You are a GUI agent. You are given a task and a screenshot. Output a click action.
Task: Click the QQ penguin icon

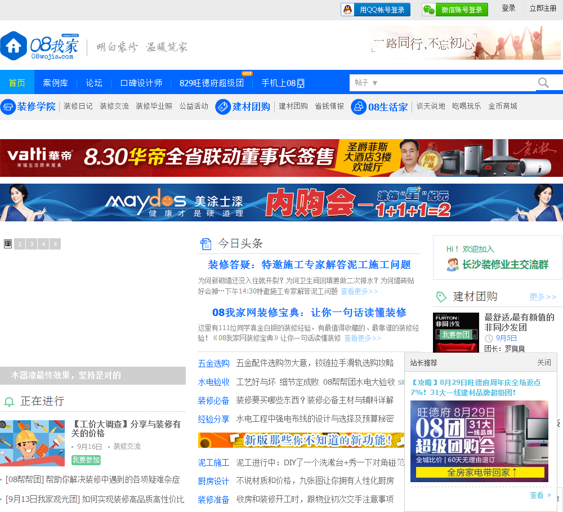[347, 10]
